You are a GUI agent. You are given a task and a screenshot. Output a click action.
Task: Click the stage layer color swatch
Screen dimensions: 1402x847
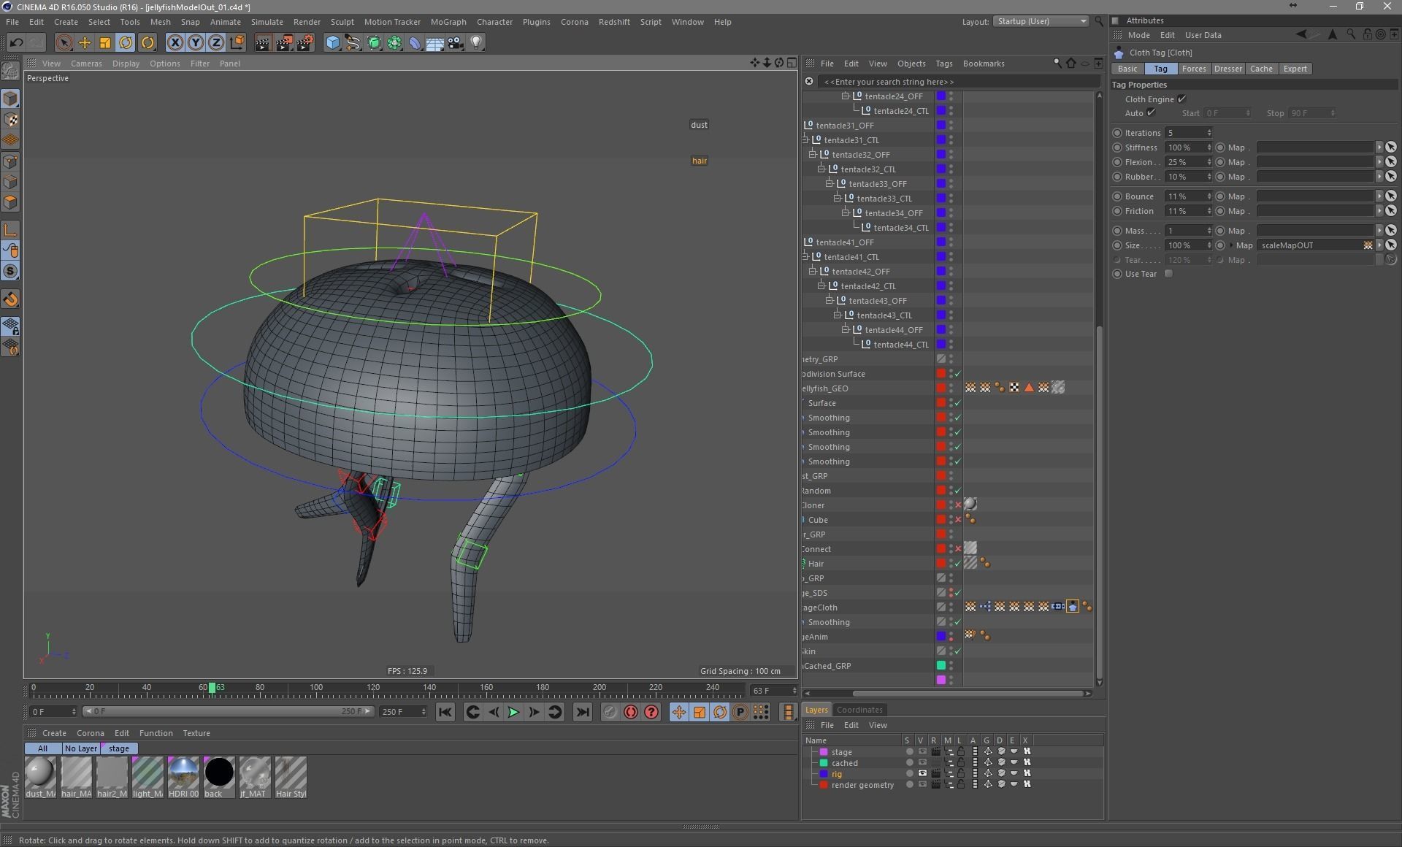[824, 752]
